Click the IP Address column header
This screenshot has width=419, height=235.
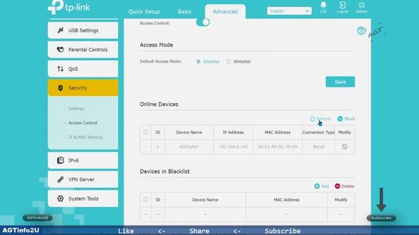click(233, 133)
